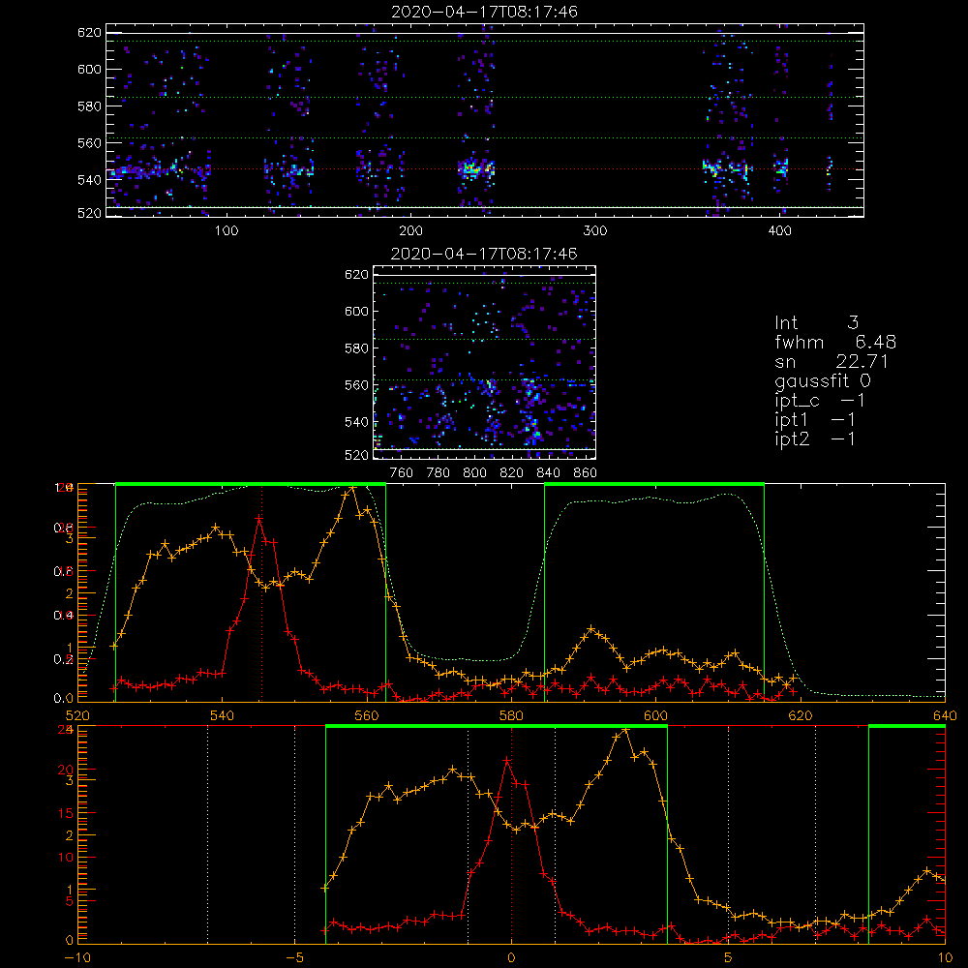Select the 'Int 3' readout
The width and height of the screenshot is (968, 968).
816,322
